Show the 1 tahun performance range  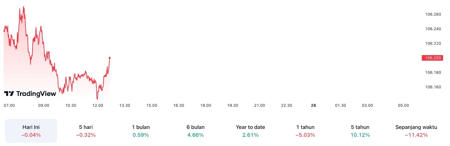(305, 131)
